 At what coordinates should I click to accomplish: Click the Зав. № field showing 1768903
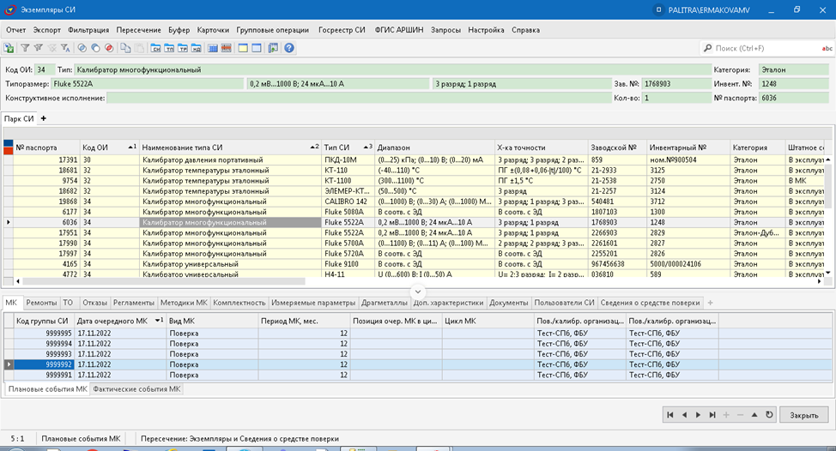[676, 83]
